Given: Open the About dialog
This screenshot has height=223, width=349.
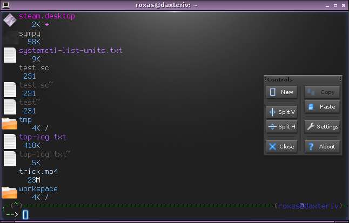Looking at the screenshot, I should pos(322,146).
